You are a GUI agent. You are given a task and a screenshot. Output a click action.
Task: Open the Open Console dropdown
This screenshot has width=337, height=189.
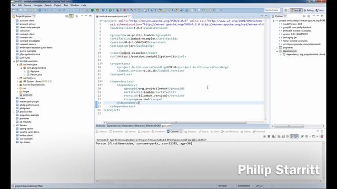tap(317, 136)
